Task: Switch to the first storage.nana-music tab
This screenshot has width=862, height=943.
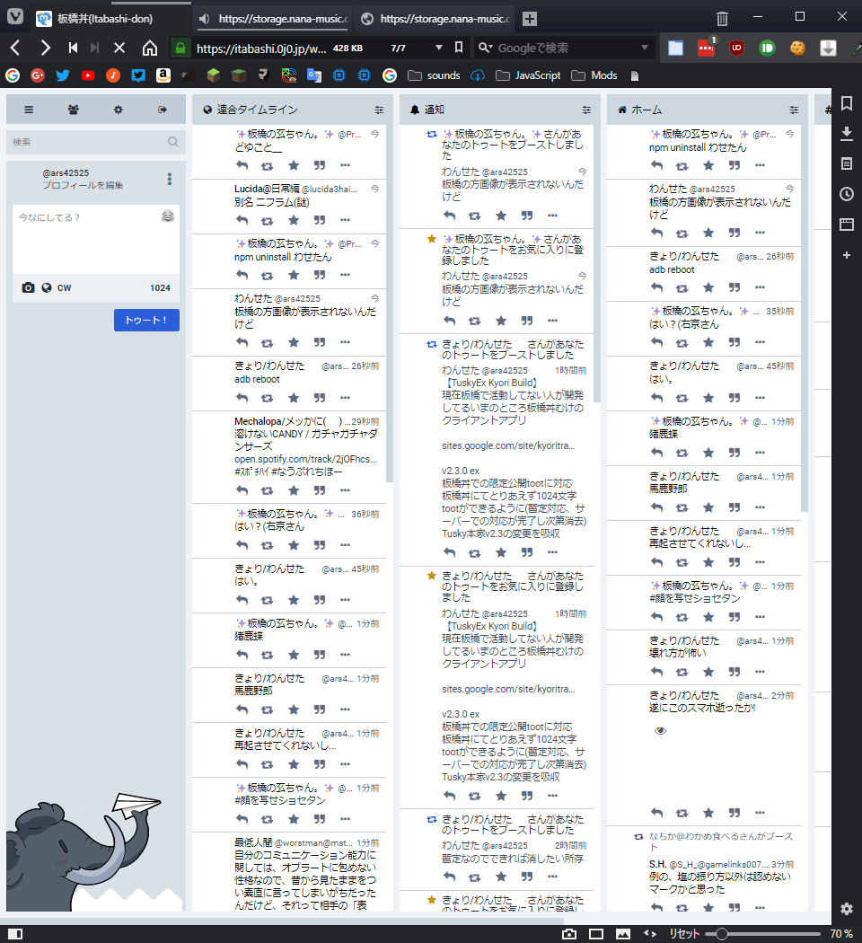Action: point(274,18)
